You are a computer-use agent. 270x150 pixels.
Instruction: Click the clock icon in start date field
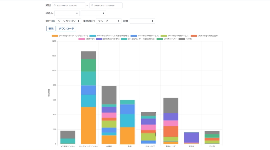[55, 6]
